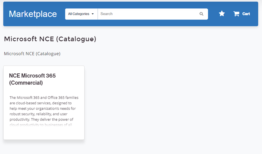Viewport: 262px width, 154px height.
Task: Click "The Microsoft 365 and Office 365" line
Action: click(44, 98)
